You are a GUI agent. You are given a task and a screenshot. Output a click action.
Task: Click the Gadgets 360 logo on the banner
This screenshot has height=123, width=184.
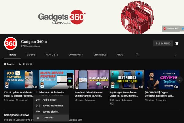[x=62, y=17]
